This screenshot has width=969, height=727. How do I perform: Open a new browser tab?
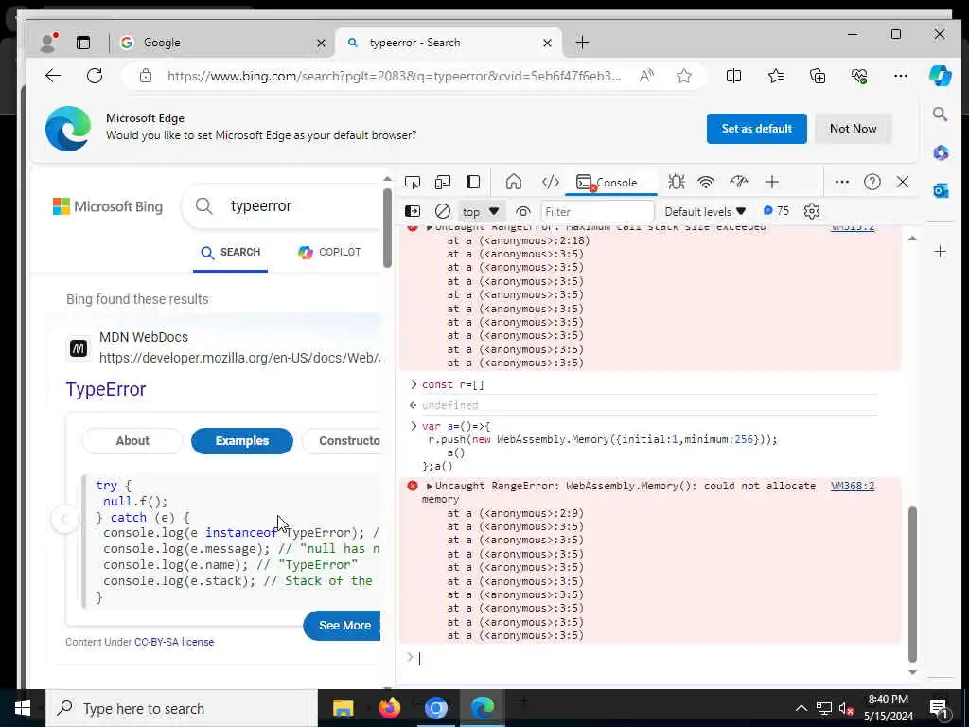[x=582, y=43]
